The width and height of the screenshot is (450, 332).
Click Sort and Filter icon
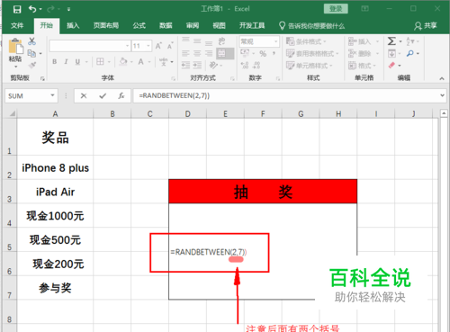tap(410, 41)
